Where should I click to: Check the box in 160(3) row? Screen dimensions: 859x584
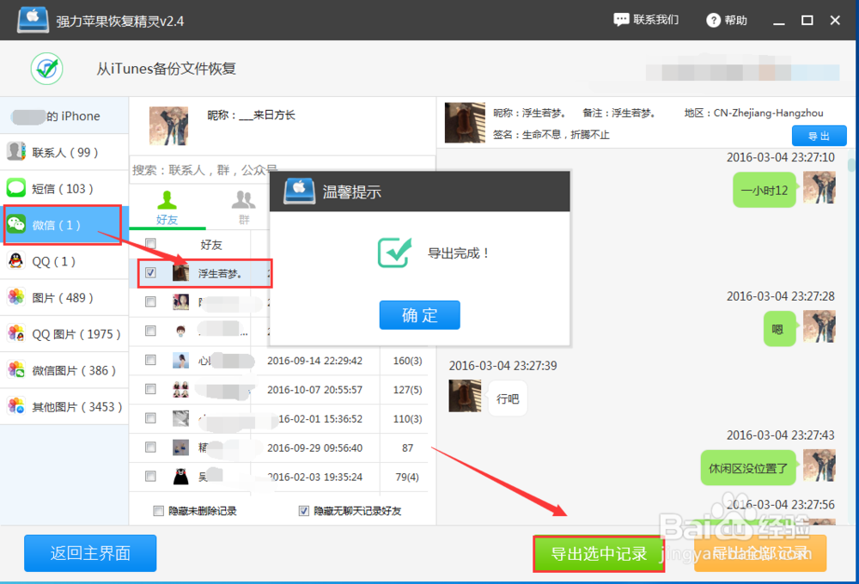click(x=150, y=360)
